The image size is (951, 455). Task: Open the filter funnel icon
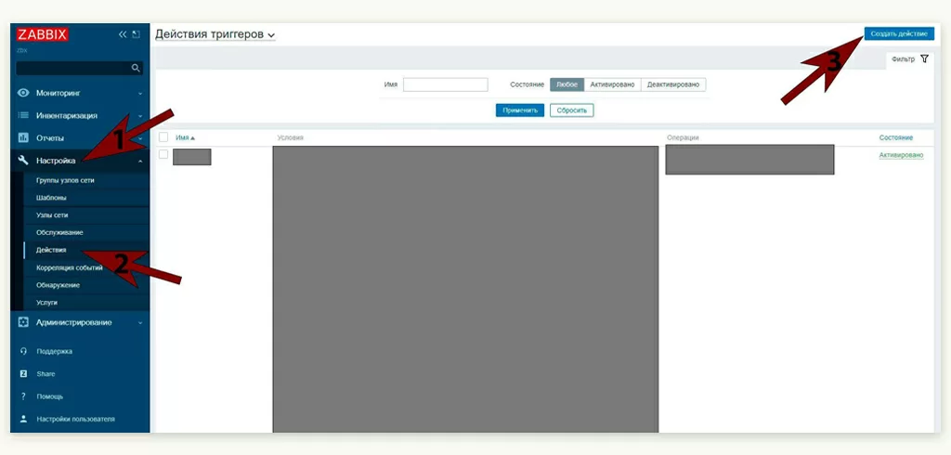(x=924, y=58)
